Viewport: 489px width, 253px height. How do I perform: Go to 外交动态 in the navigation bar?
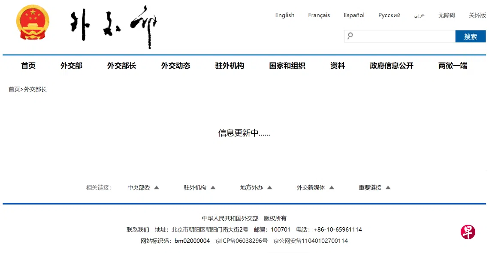[x=175, y=66]
